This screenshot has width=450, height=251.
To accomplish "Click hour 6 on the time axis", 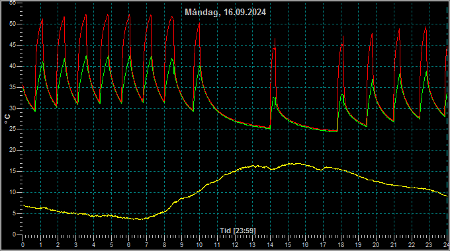I will (x=128, y=245).
